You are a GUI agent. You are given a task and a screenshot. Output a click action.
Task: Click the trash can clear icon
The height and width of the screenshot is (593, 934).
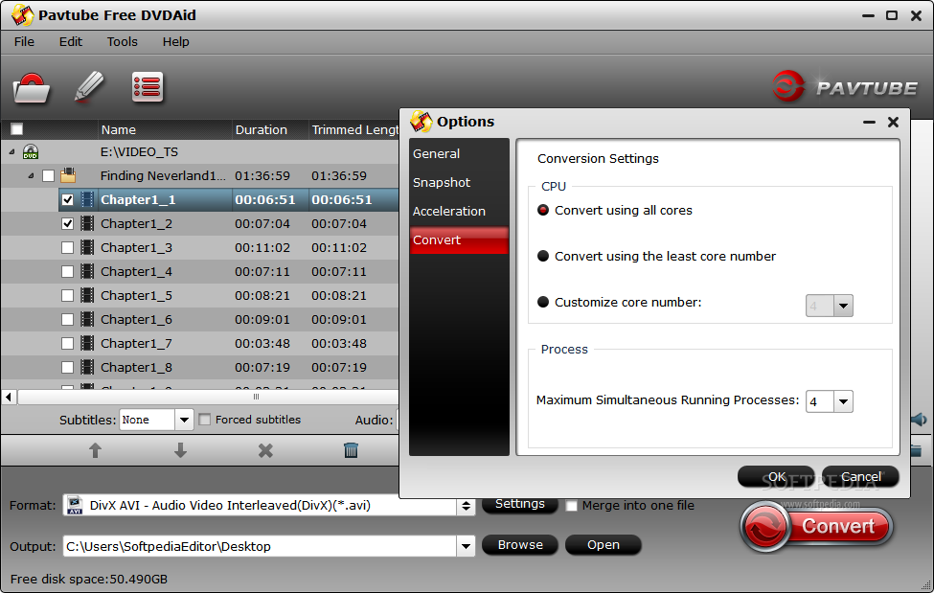[x=351, y=450]
